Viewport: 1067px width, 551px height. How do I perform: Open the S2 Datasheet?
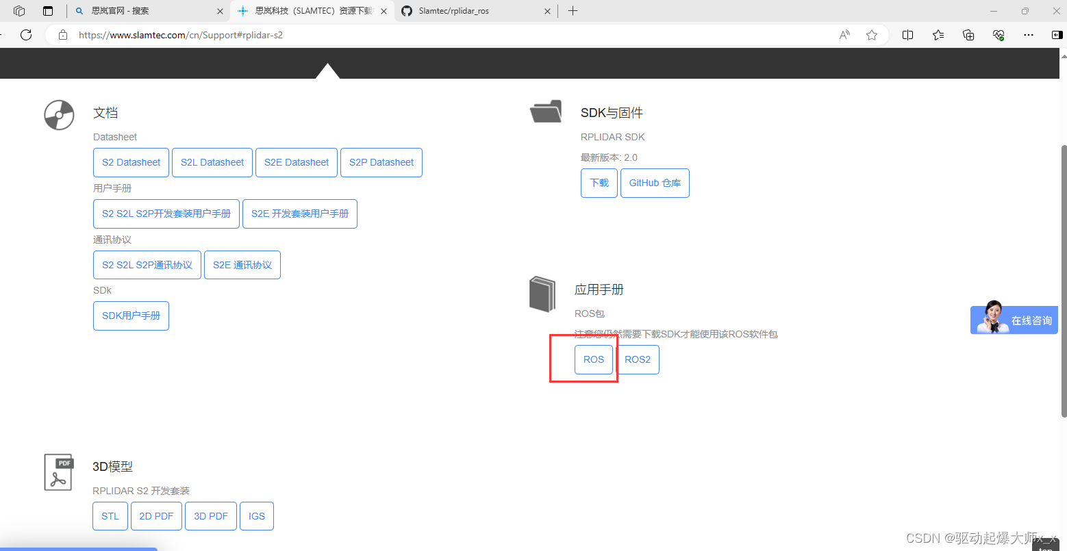tap(131, 162)
